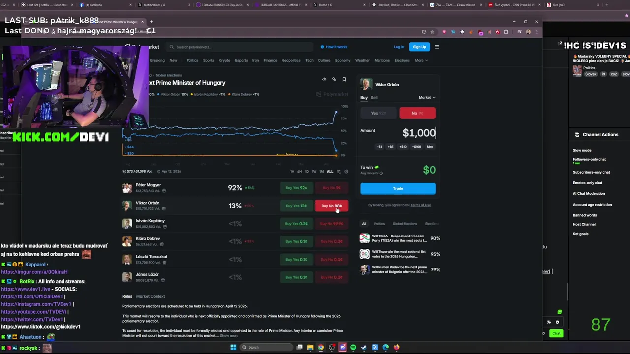
Task: Open the imgur link in chat
Action: (x=34, y=272)
